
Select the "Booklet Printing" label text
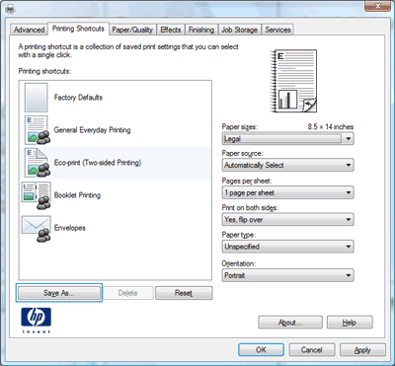coord(77,195)
